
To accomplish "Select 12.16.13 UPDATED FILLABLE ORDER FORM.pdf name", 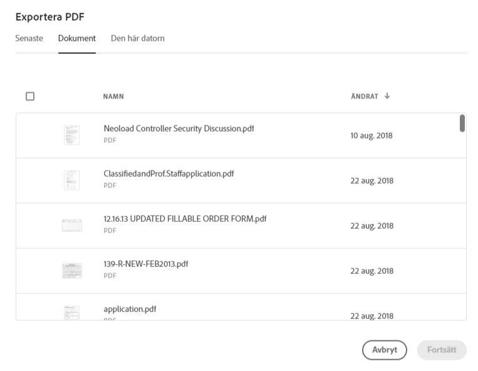I will [185, 219].
